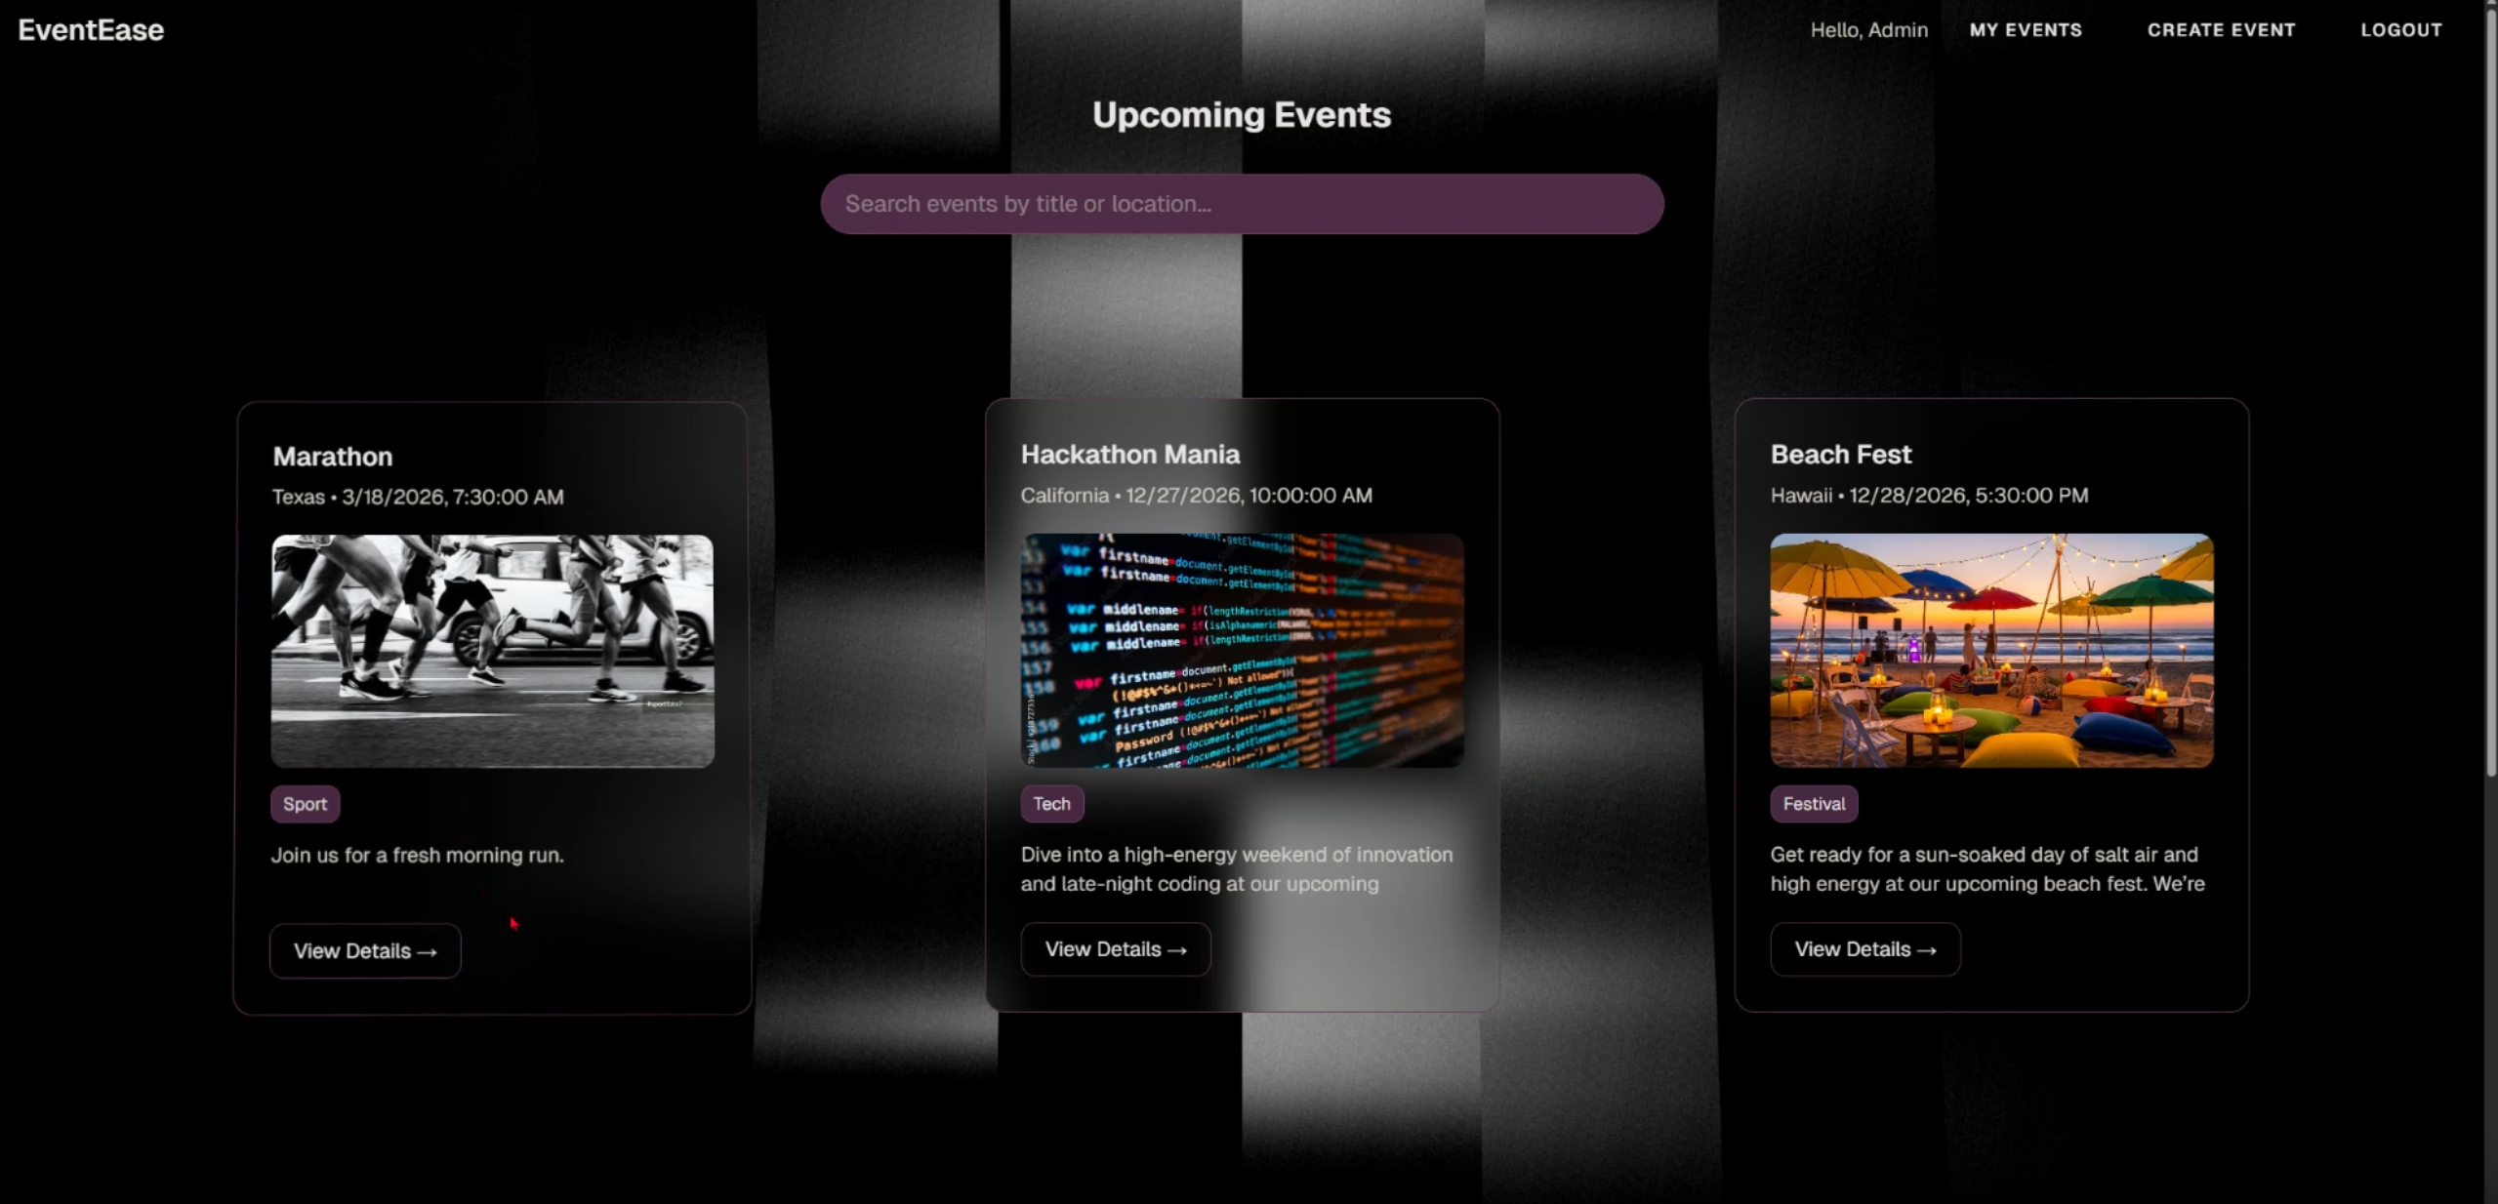This screenshot has width=2498, height=1204.
Task: Click the EventEase logo
Action: pos(91,30)
